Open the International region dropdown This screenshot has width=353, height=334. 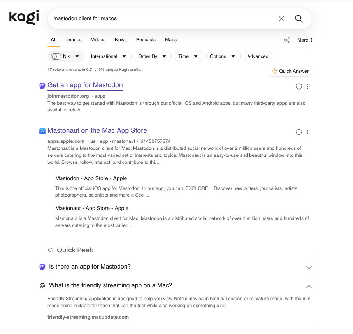[109, 56]
